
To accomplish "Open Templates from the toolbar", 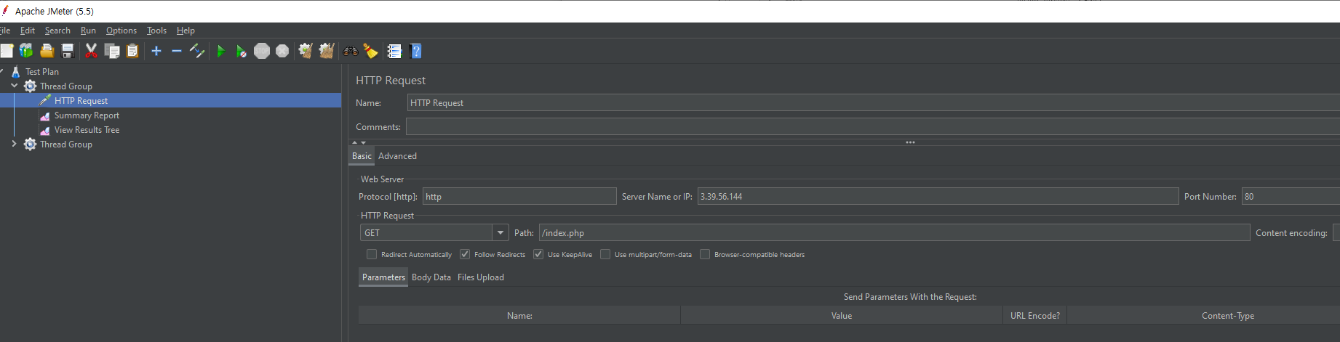I will (26, 51).
